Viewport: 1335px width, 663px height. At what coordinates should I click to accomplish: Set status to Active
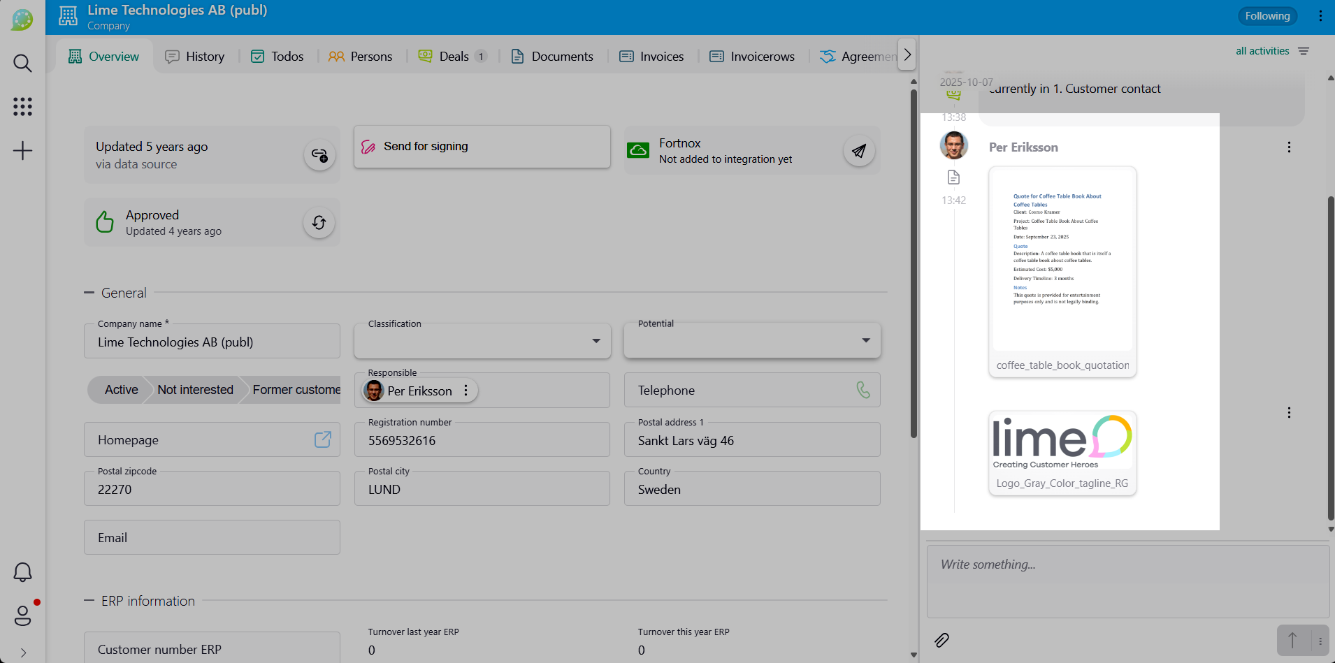click(x=121, y=390)
